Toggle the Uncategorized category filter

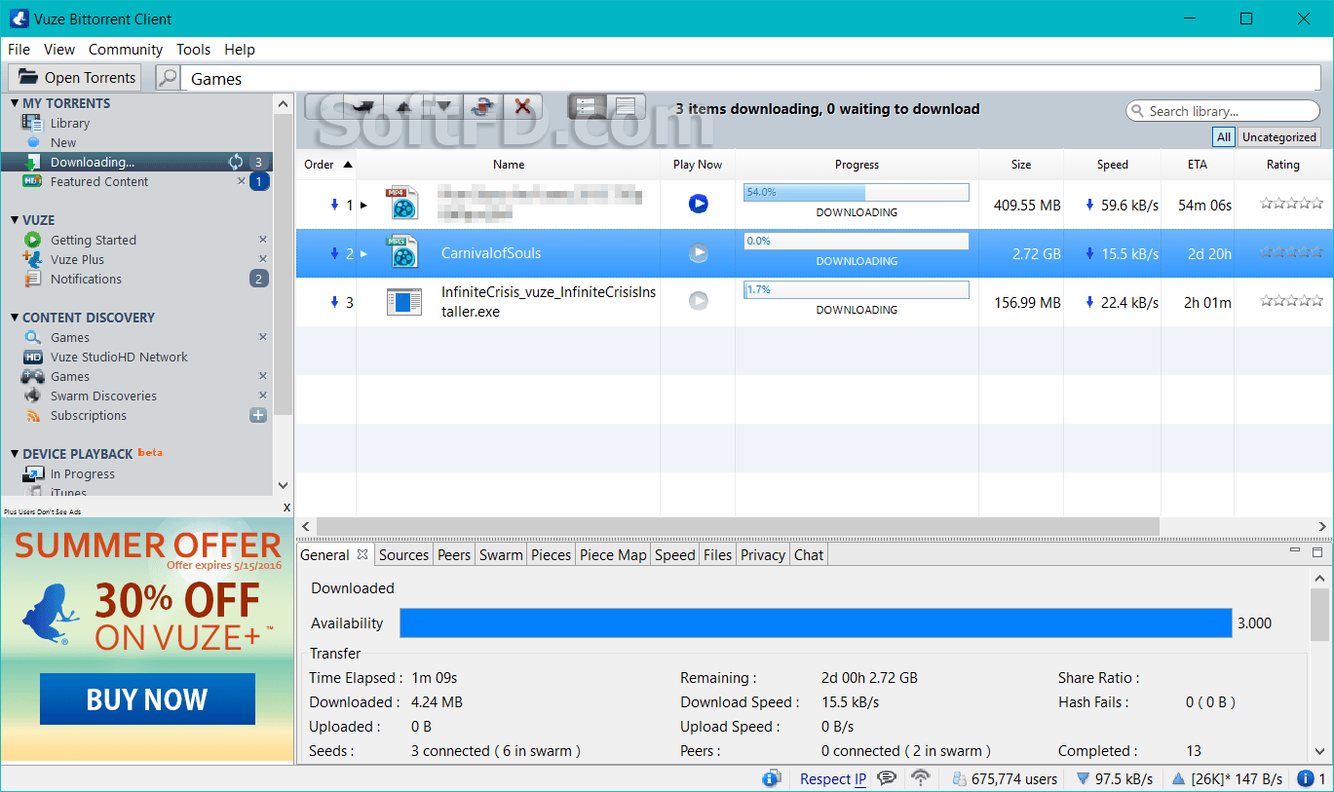click(1279, 137)
